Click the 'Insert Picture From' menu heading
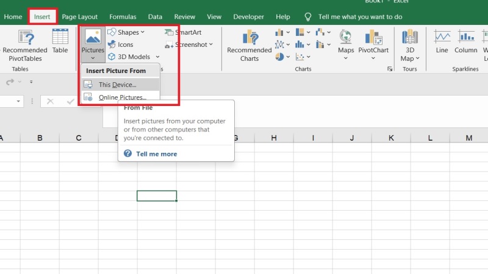Viewport: 488px width, 274px height. tap(116, 71)
